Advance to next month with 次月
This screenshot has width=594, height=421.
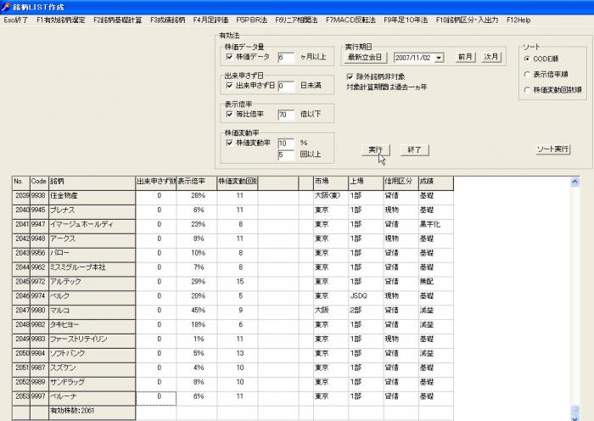point(490,58)
